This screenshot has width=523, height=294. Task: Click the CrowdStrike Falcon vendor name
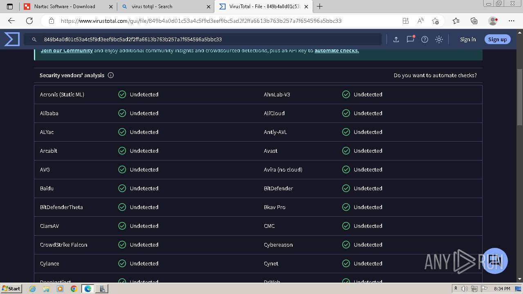pos(64,245)
